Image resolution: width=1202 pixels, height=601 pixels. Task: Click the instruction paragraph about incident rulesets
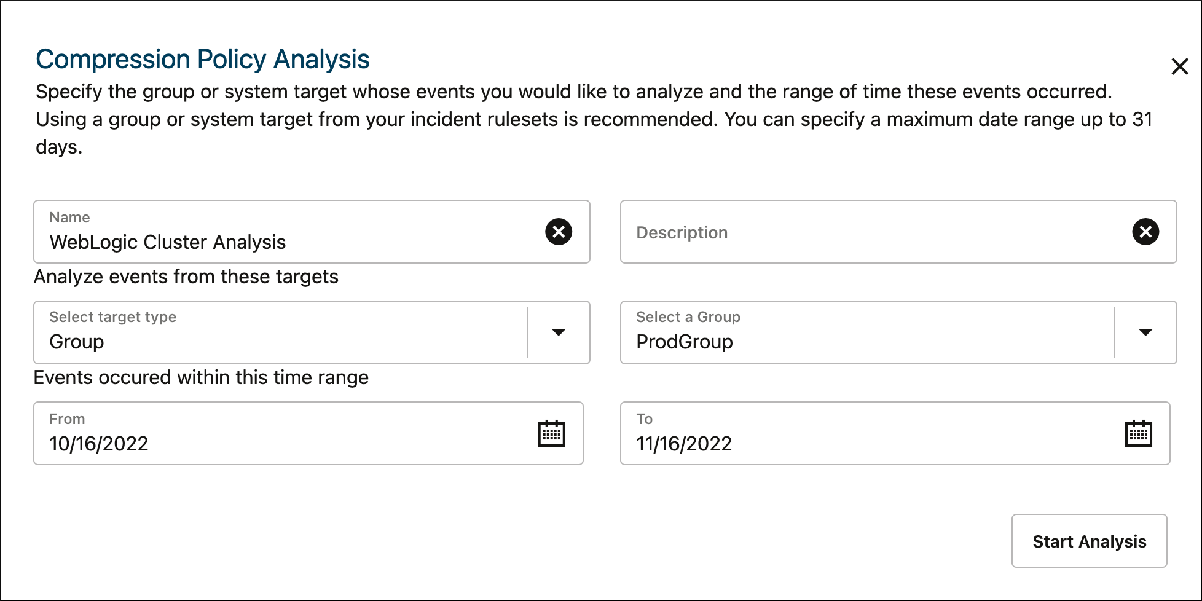[594, 119]
